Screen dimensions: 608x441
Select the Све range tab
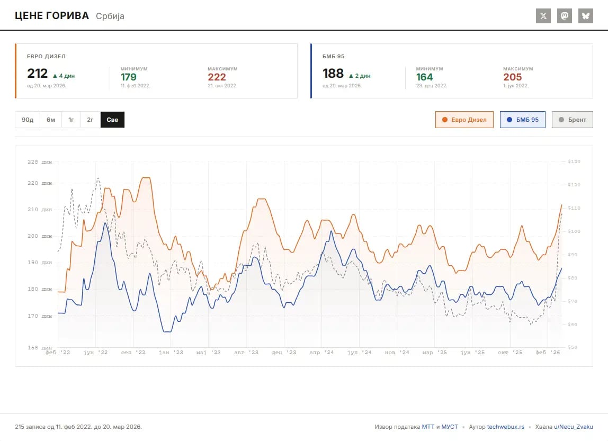click(112, 120)
